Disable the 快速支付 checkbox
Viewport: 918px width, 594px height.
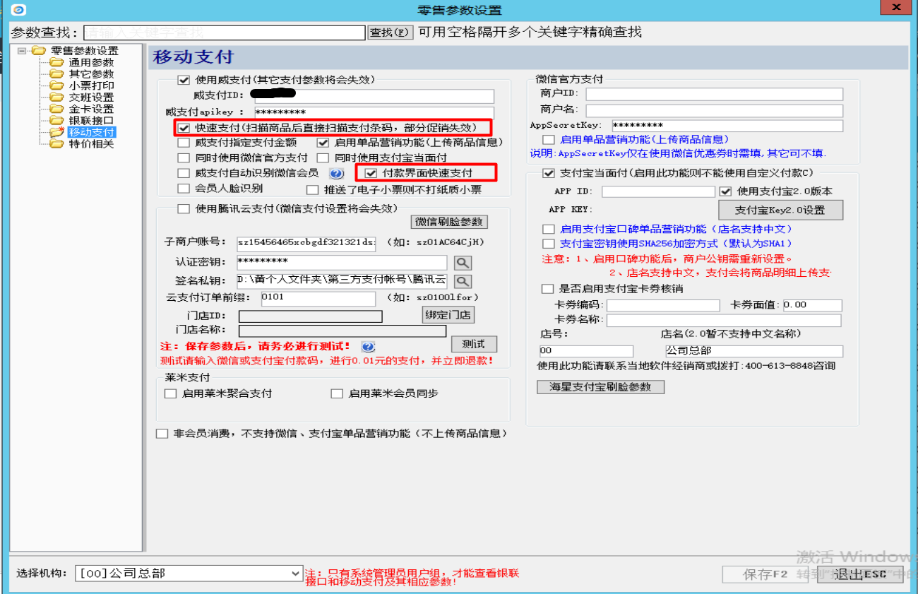pos(184,128)
